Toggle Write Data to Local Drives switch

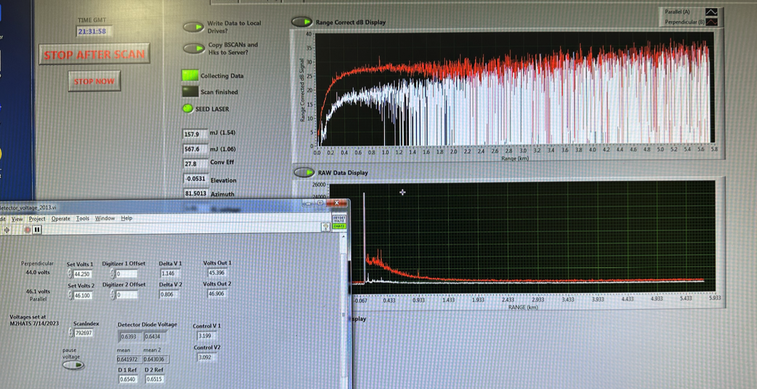pyautogui.click(x=195, y=27)
